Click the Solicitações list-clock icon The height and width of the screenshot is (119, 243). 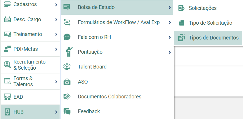(181, 8)
